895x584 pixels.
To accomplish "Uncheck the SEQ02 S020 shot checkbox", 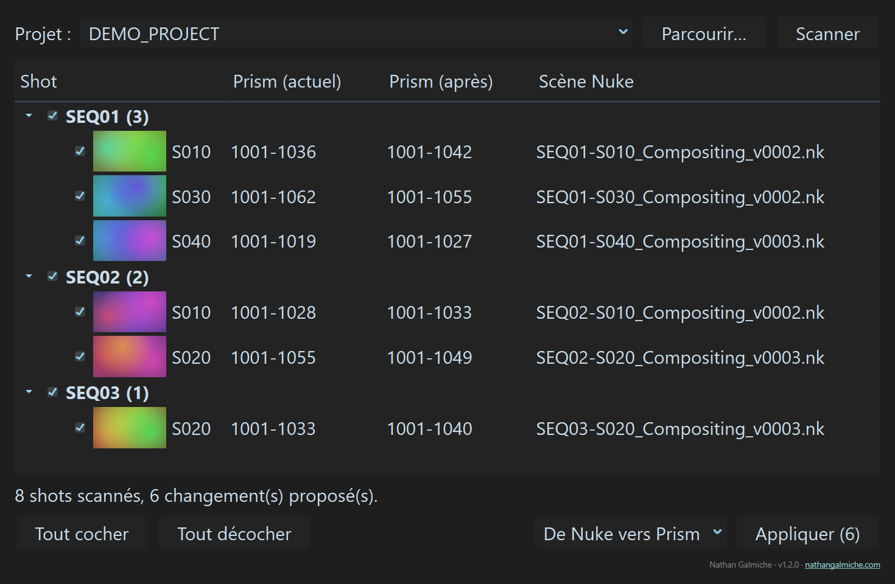I will 80,356.
